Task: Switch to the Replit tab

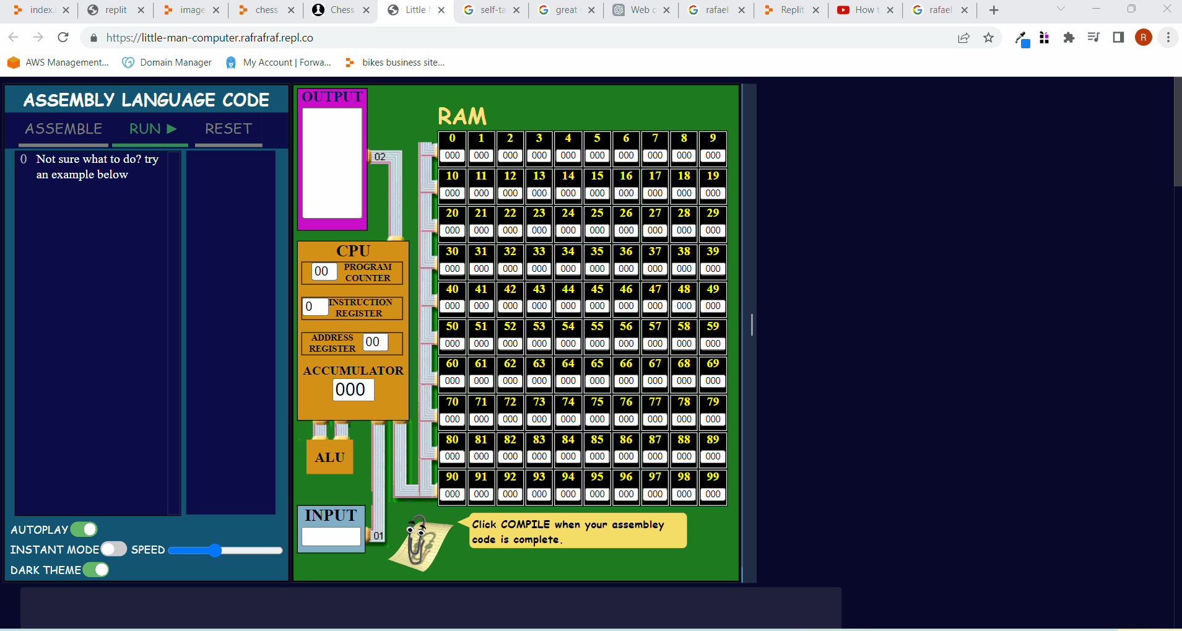Action: pos(791,9)
